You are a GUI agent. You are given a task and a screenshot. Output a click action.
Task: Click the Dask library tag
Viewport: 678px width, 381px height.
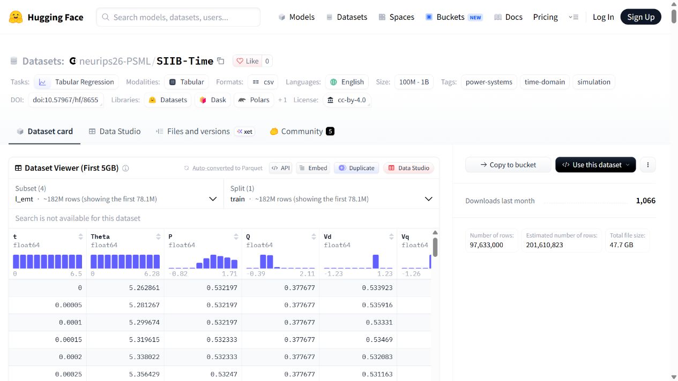pos(213,100)
